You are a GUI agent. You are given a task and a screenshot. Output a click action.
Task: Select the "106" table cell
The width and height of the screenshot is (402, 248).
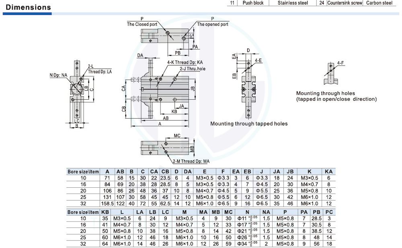coord(107,191)
